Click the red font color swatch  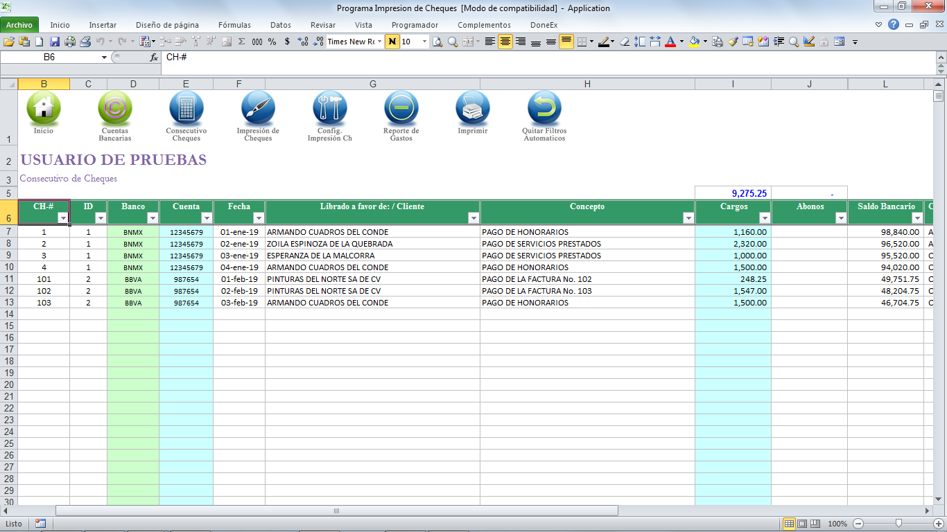pyautogui.click(x=670, y=42)
